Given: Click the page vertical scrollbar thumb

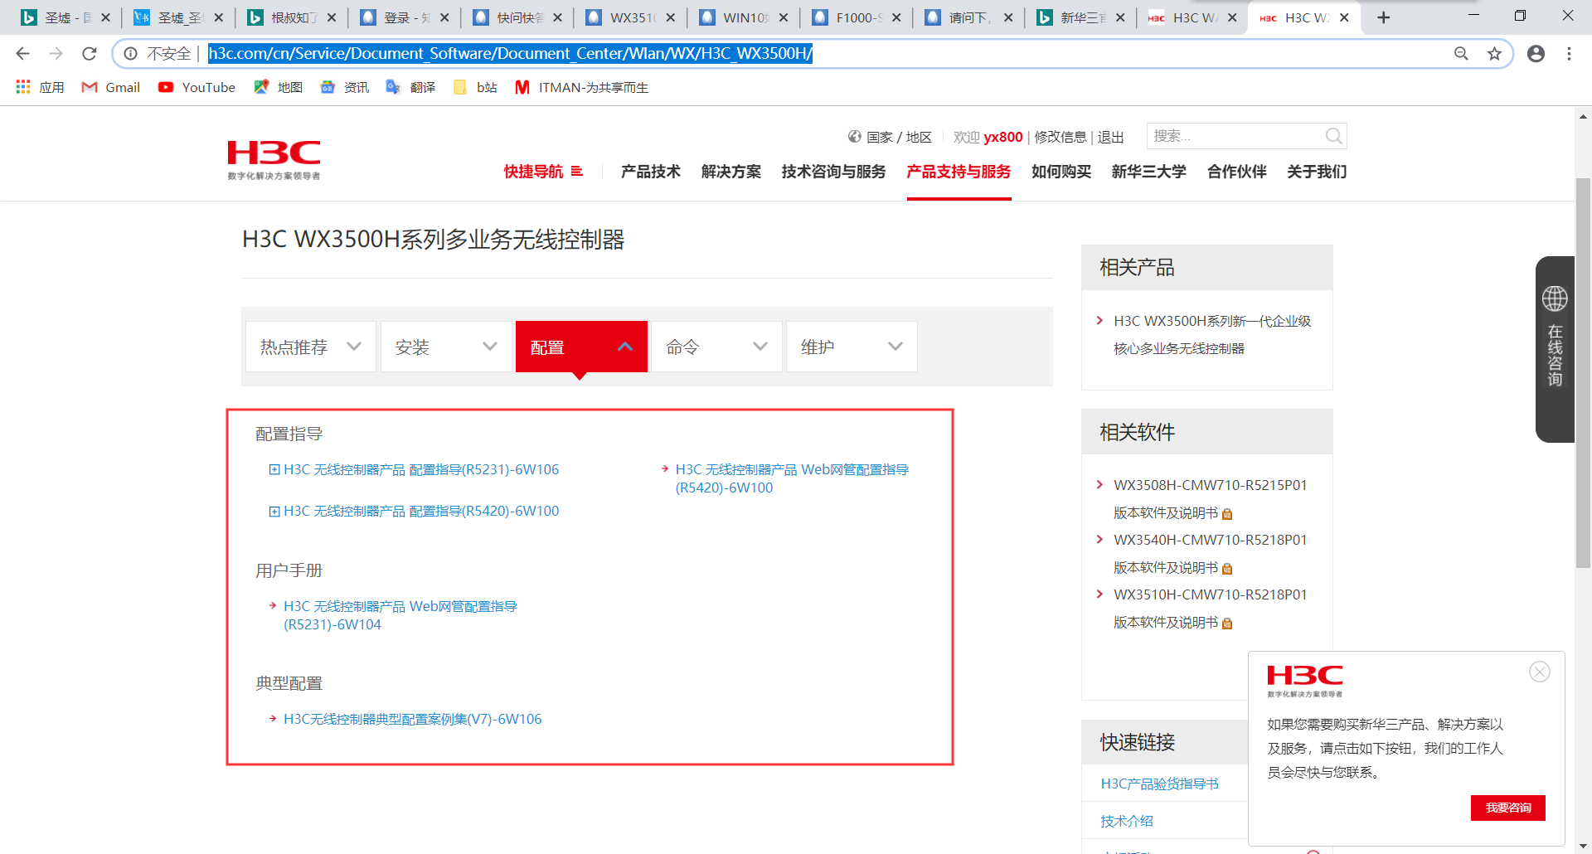Looking at the screenshot, I should pyautogui.click(x=1584, y=373).
